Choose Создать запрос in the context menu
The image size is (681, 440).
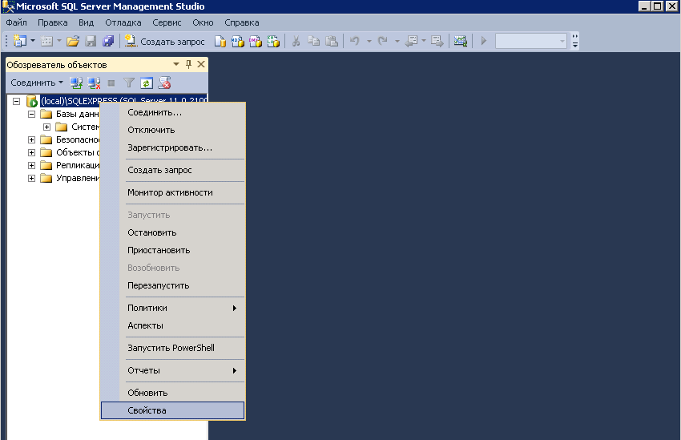pyautogui.click(x=173, y=170)
